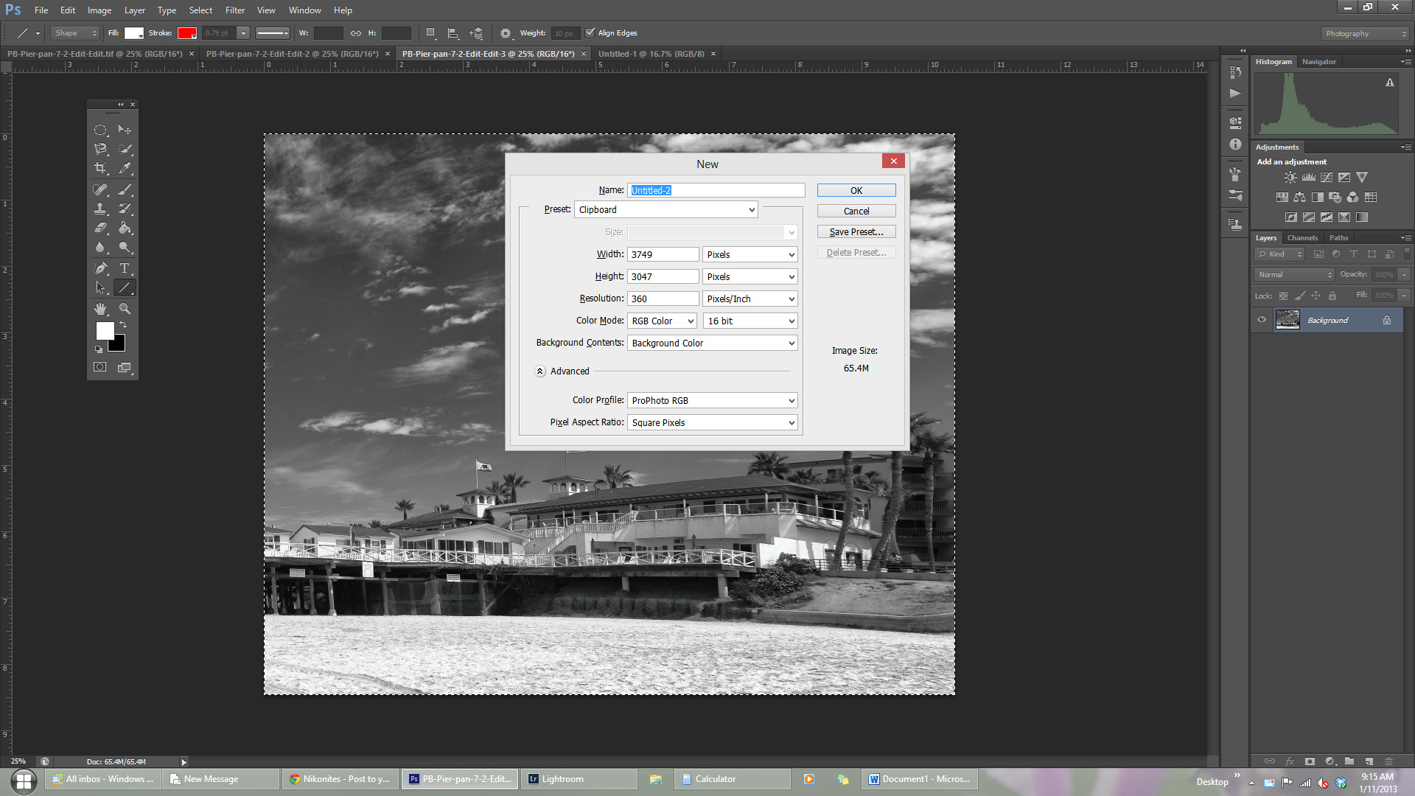1415x796 pixels.
Task: Hide the Background layer visibility eye
Action: [x=1262, y=320]
